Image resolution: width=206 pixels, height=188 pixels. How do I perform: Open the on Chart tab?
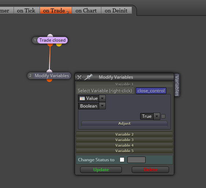pyautogui.click(x=86, y=10)
